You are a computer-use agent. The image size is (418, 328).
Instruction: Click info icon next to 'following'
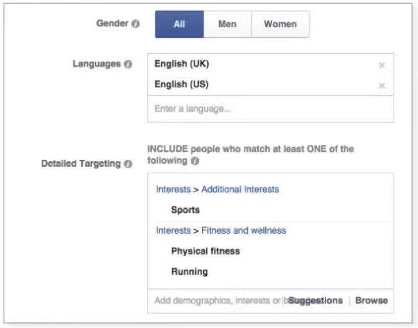(195, 161)
